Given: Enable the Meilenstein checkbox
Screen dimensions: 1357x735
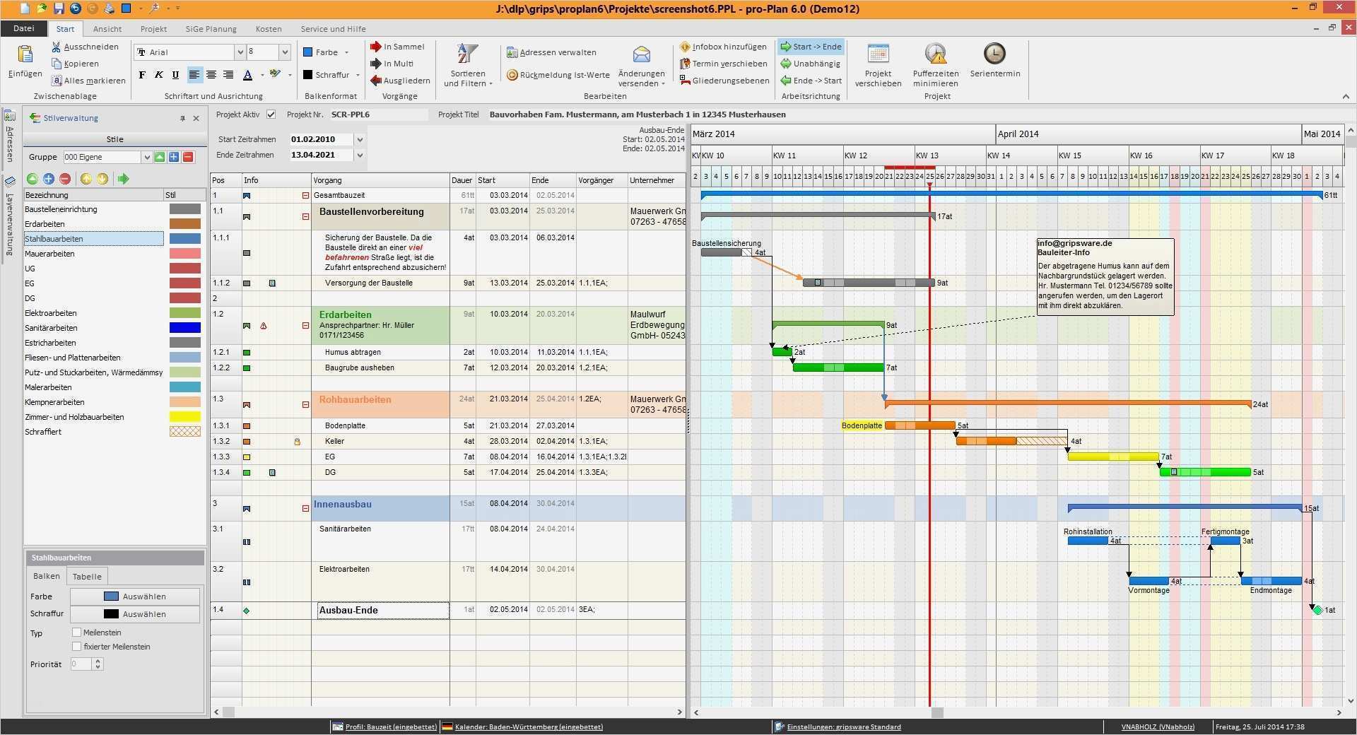Looking at the screenshot, I should click(x=76, y=633).
